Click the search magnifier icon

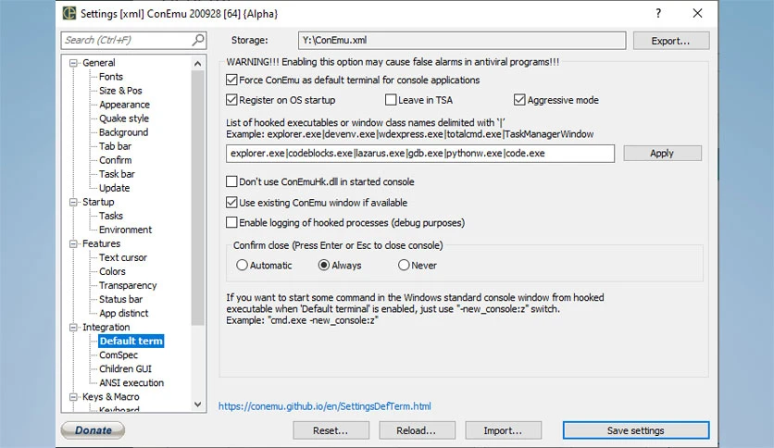coord(198,40)
